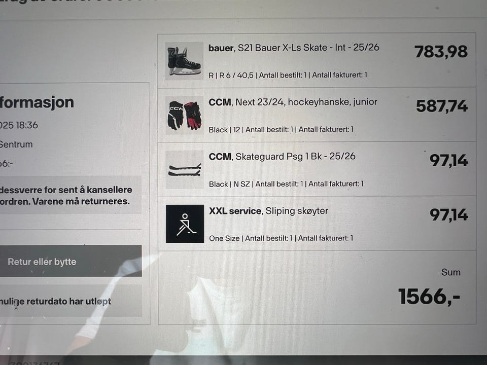Click the 587,74 glove price

442,106
